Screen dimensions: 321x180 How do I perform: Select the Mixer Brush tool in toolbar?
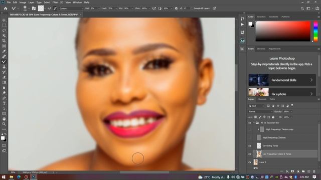(x=4, y=61)
